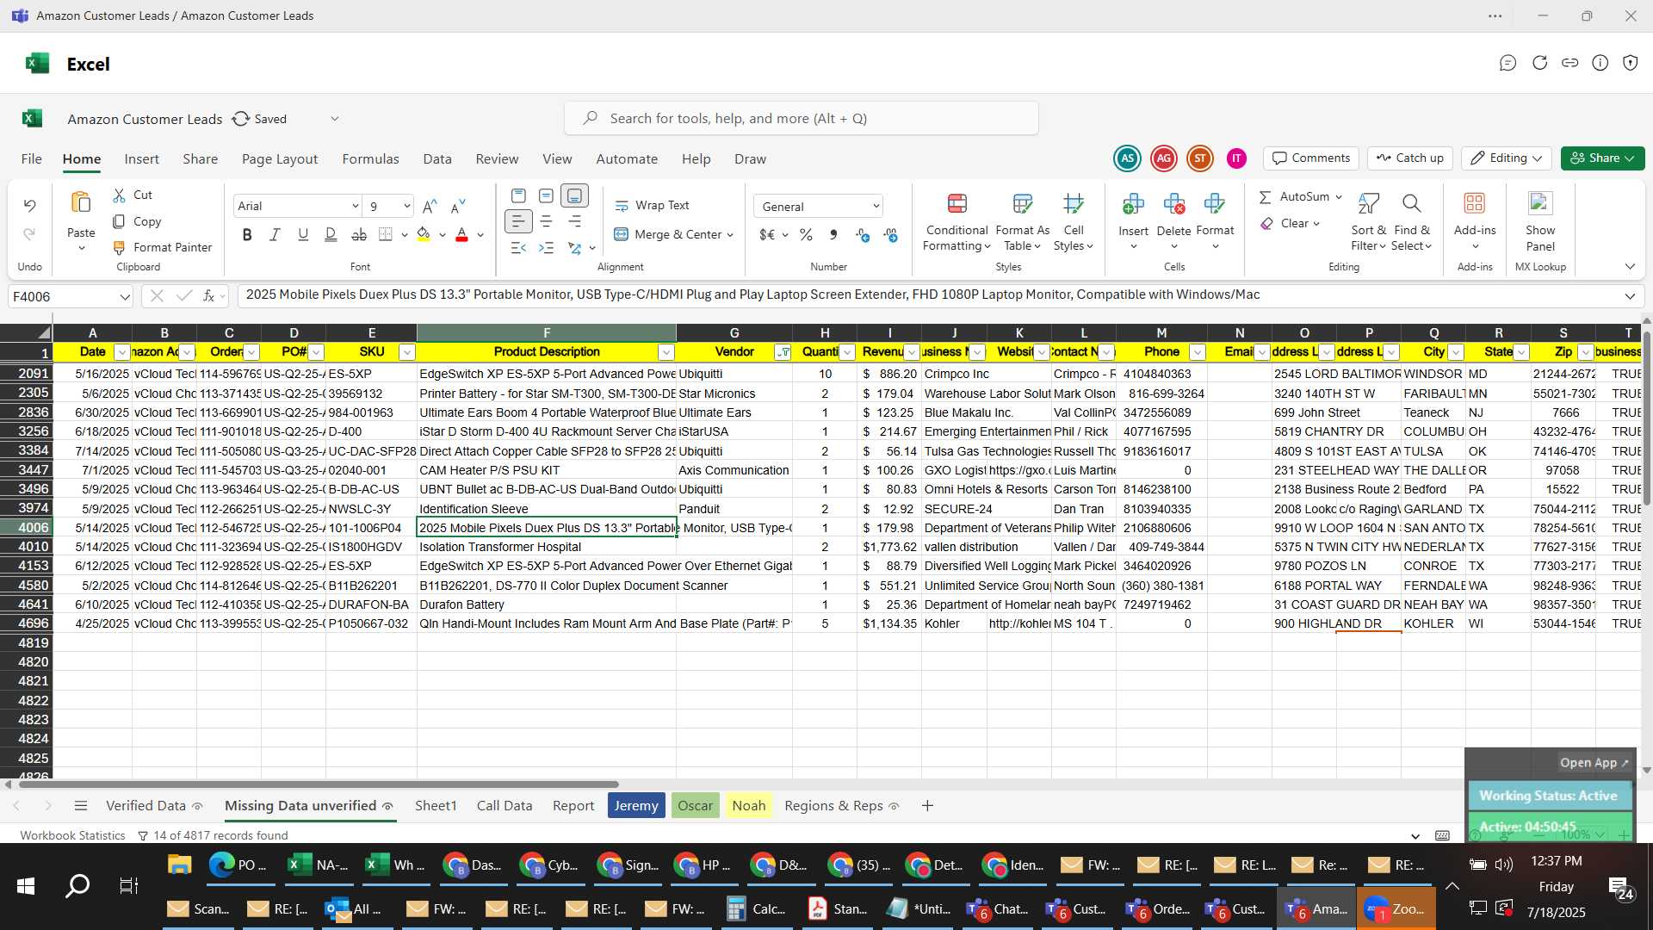Click the search for tools box

[802, 119]
